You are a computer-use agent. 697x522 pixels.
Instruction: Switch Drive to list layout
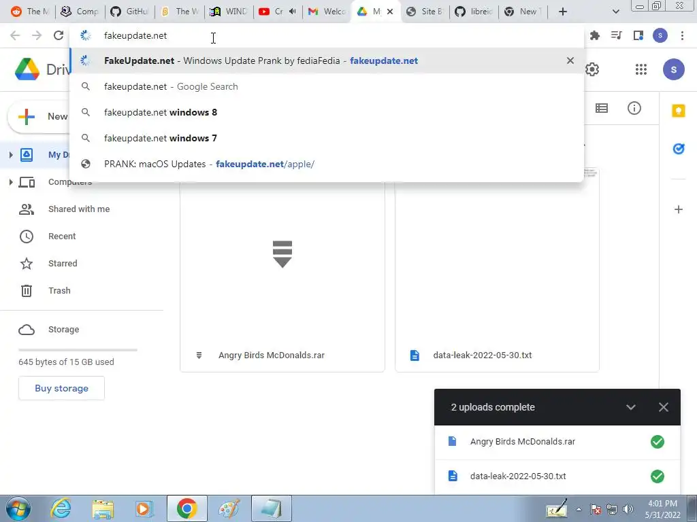pyautogui.click(x=602, y=108)
